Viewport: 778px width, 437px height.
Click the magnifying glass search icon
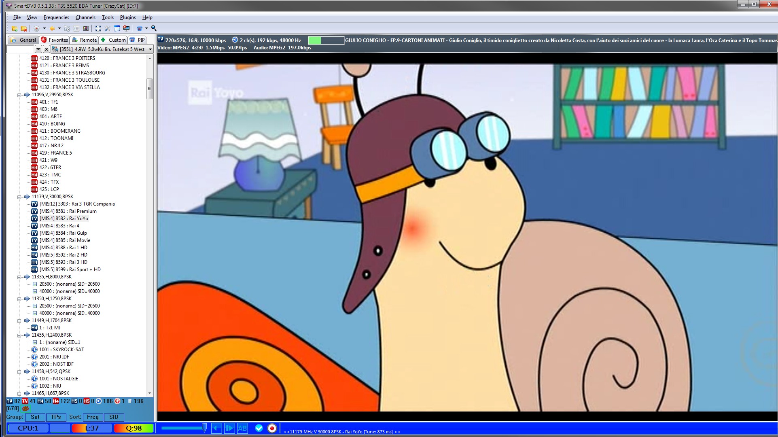click(154, 28)
